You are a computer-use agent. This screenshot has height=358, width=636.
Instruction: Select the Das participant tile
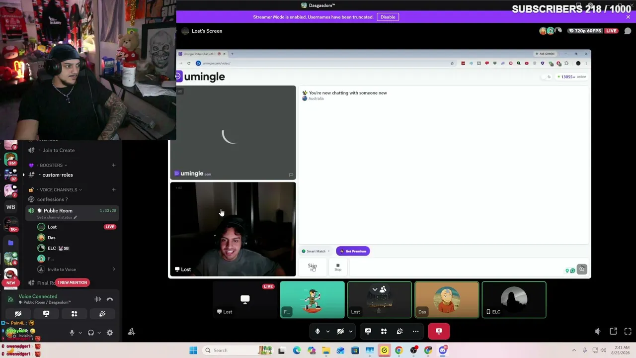click(x=447, y=300)
